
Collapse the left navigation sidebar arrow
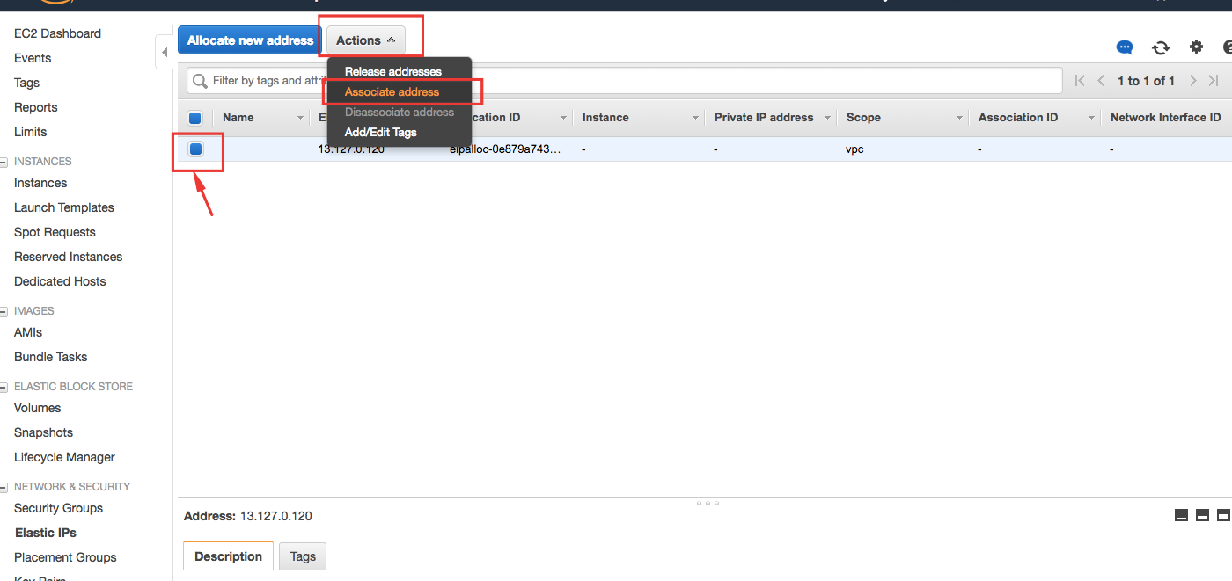tap(164, 53)
